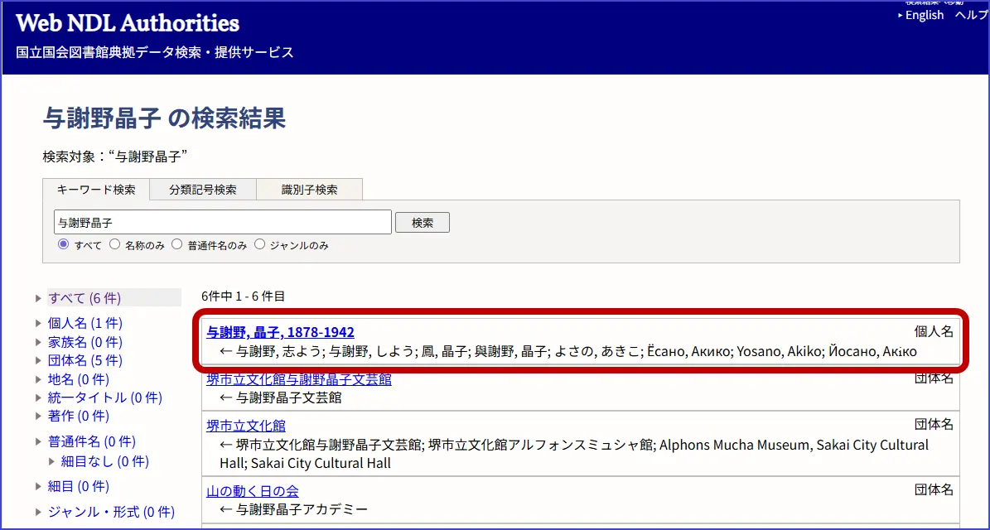Pick the ジャンルのみ radio option
This screenshot has height=530, width=990.
260,245
